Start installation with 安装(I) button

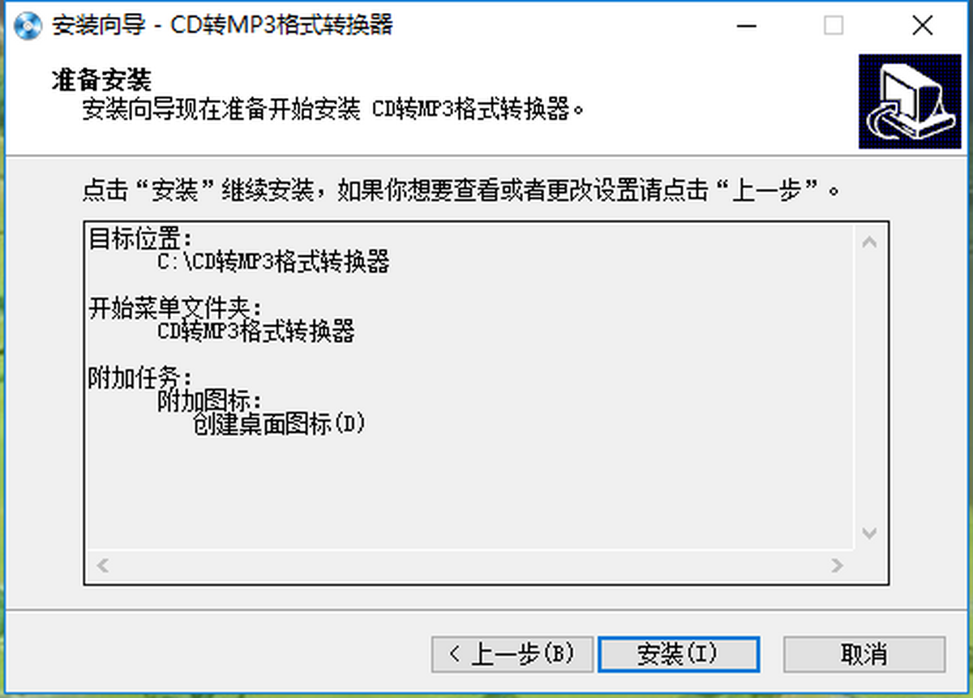coord(679,653)
